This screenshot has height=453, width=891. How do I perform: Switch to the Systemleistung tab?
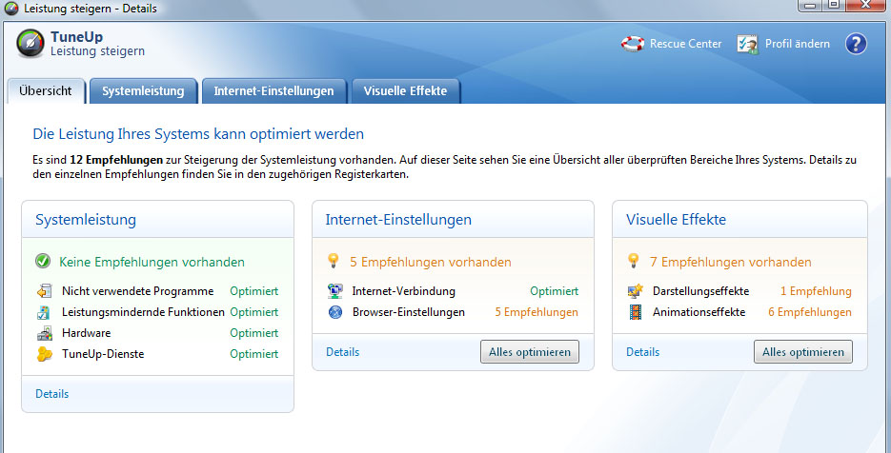tap(143, 91)
